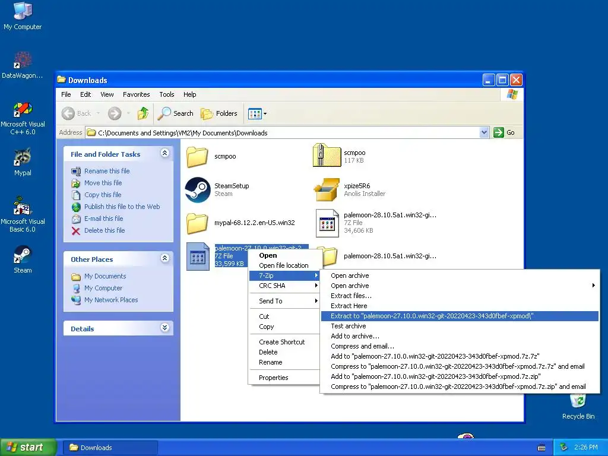The height and width of the screenshot is (456, 608).
Task: Choose Add to archive...
Action: click(460, 336)
